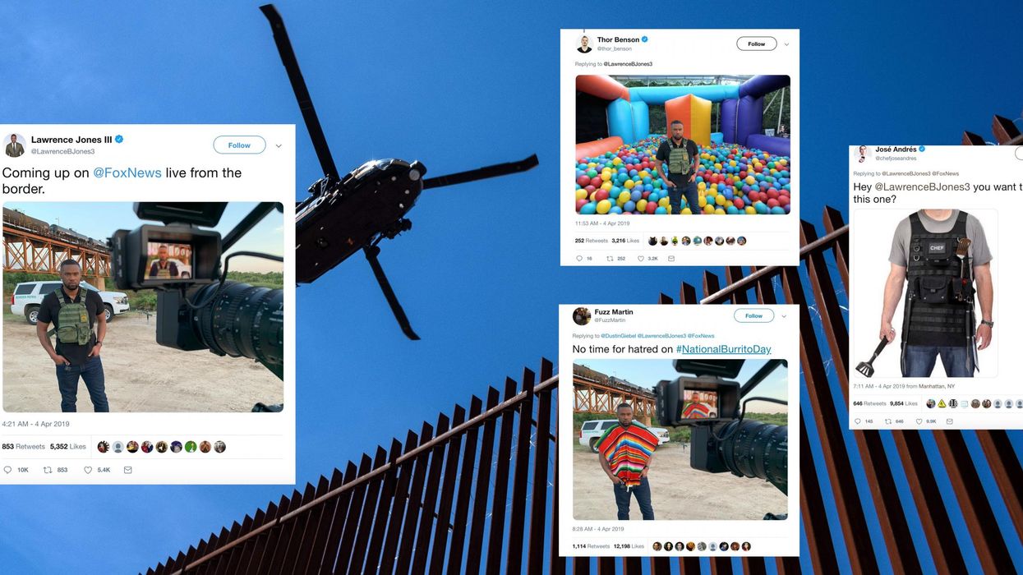Open the ball pit photo in Thor Benson tweet
The image size is (1023, 575).
(683, 145)
